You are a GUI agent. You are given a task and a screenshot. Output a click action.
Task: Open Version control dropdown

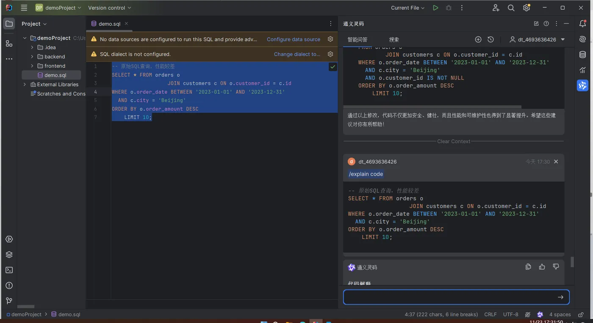click(x=110, y=8)
